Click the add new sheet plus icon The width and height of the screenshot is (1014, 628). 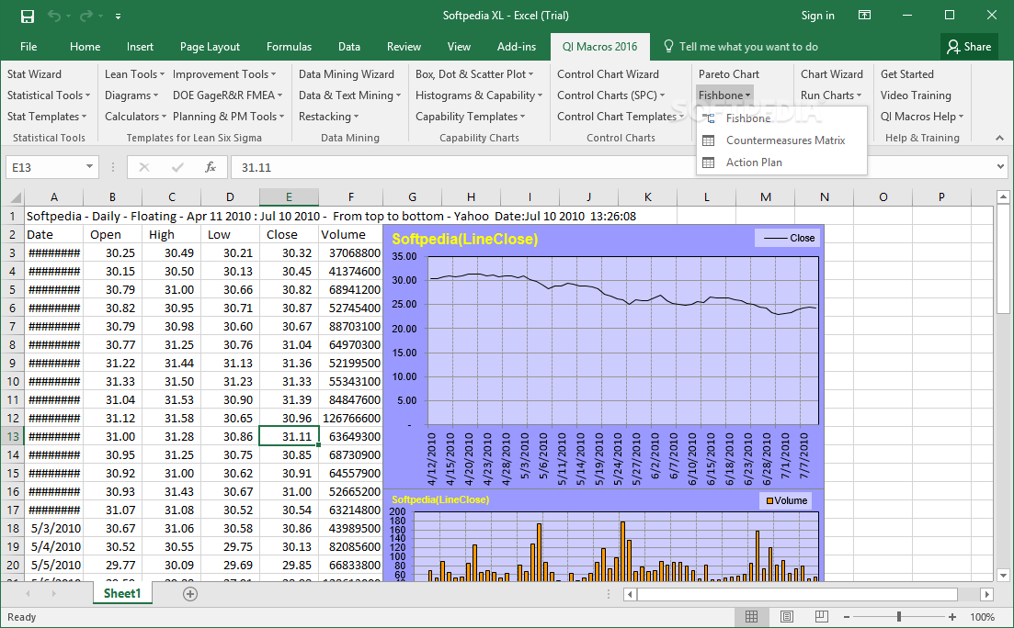(190, 594)
